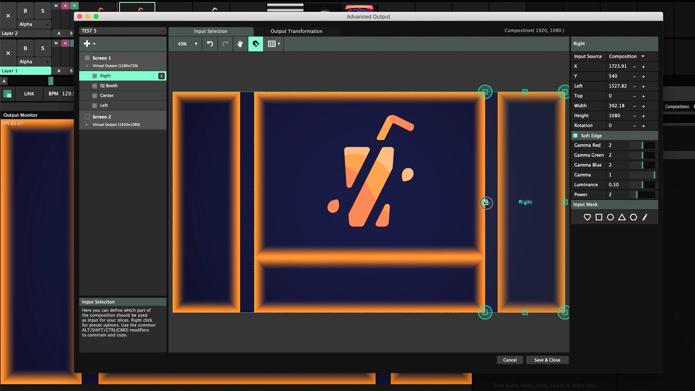Select the Center slice row
The width and height of the screenshot is (695, 391).
[x=123, y=96]
